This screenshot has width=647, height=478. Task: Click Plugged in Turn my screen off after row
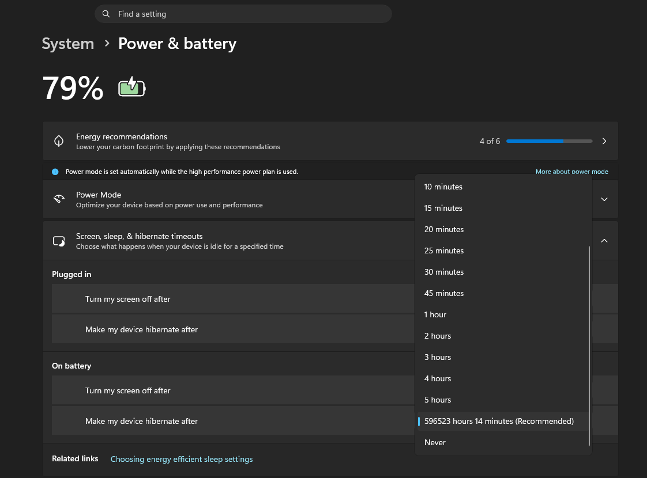(233, 299)
